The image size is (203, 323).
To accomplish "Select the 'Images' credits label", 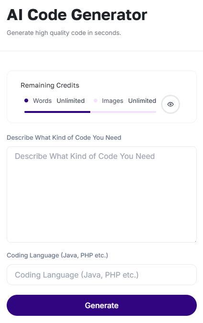I will (113, 101).
